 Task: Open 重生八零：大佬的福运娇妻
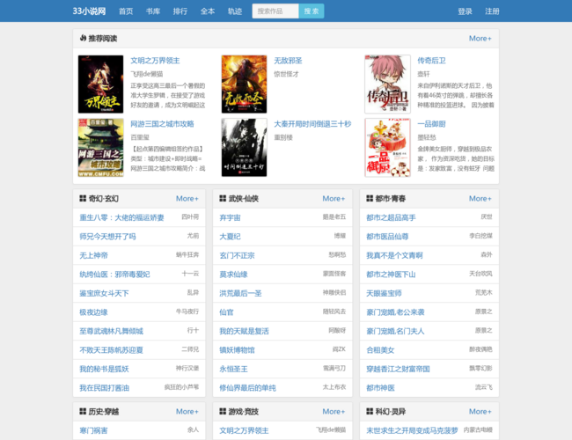(121, 217)
